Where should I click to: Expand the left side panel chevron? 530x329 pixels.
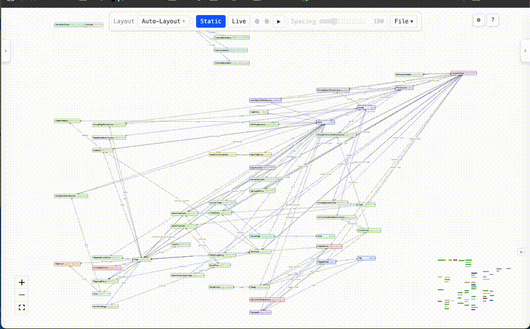pyautogui.click(x=5, y=50)
